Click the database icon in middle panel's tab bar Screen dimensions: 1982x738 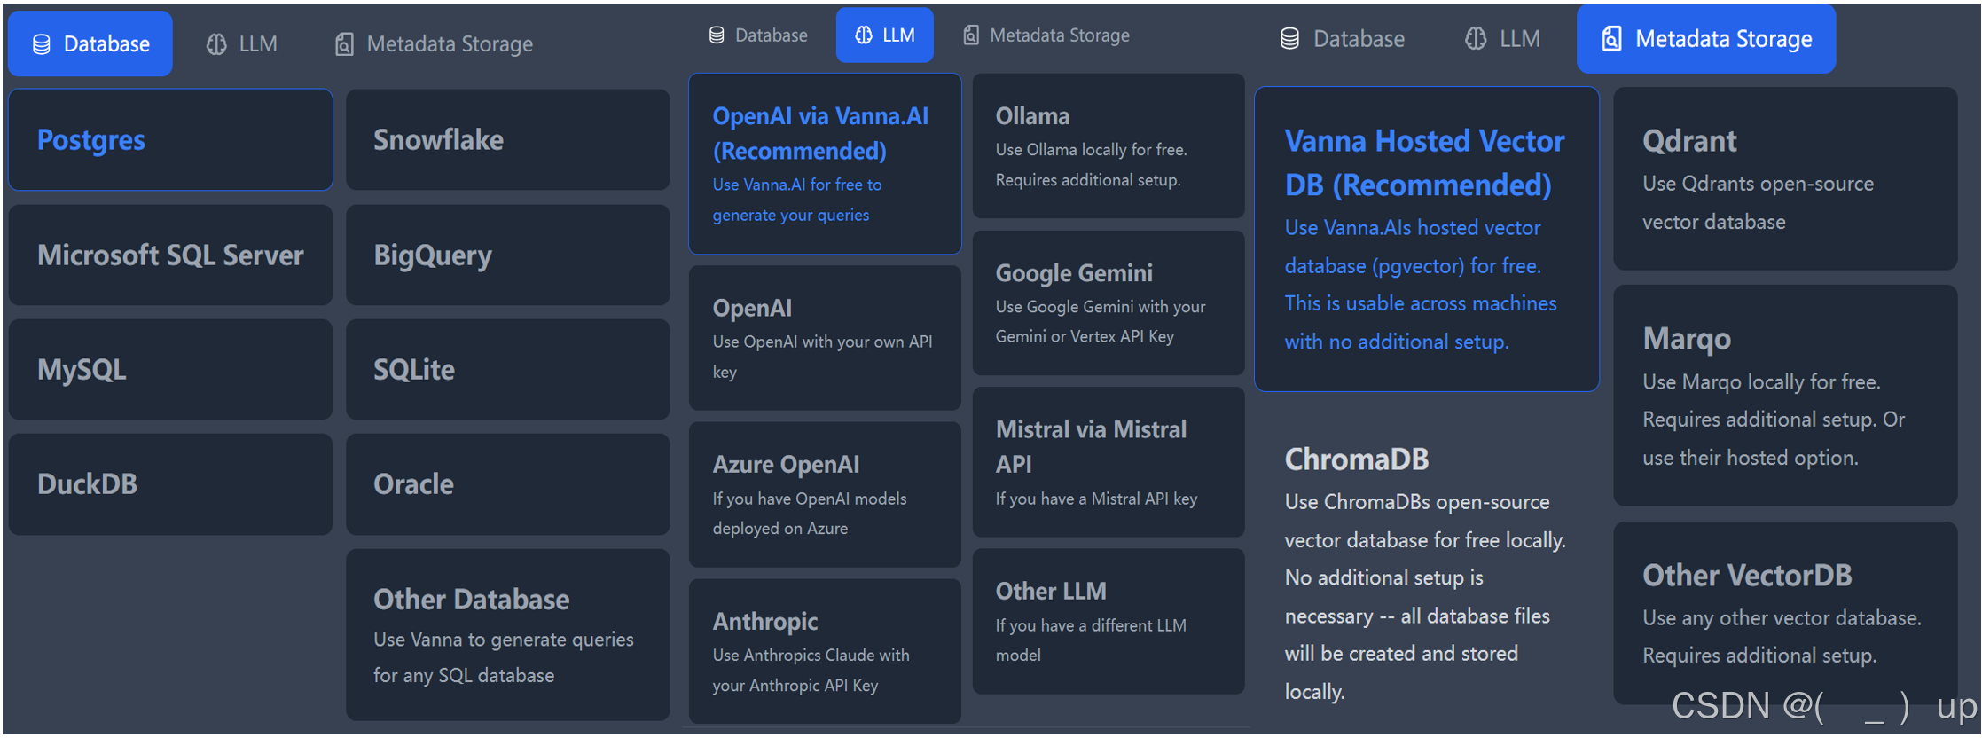717,35
